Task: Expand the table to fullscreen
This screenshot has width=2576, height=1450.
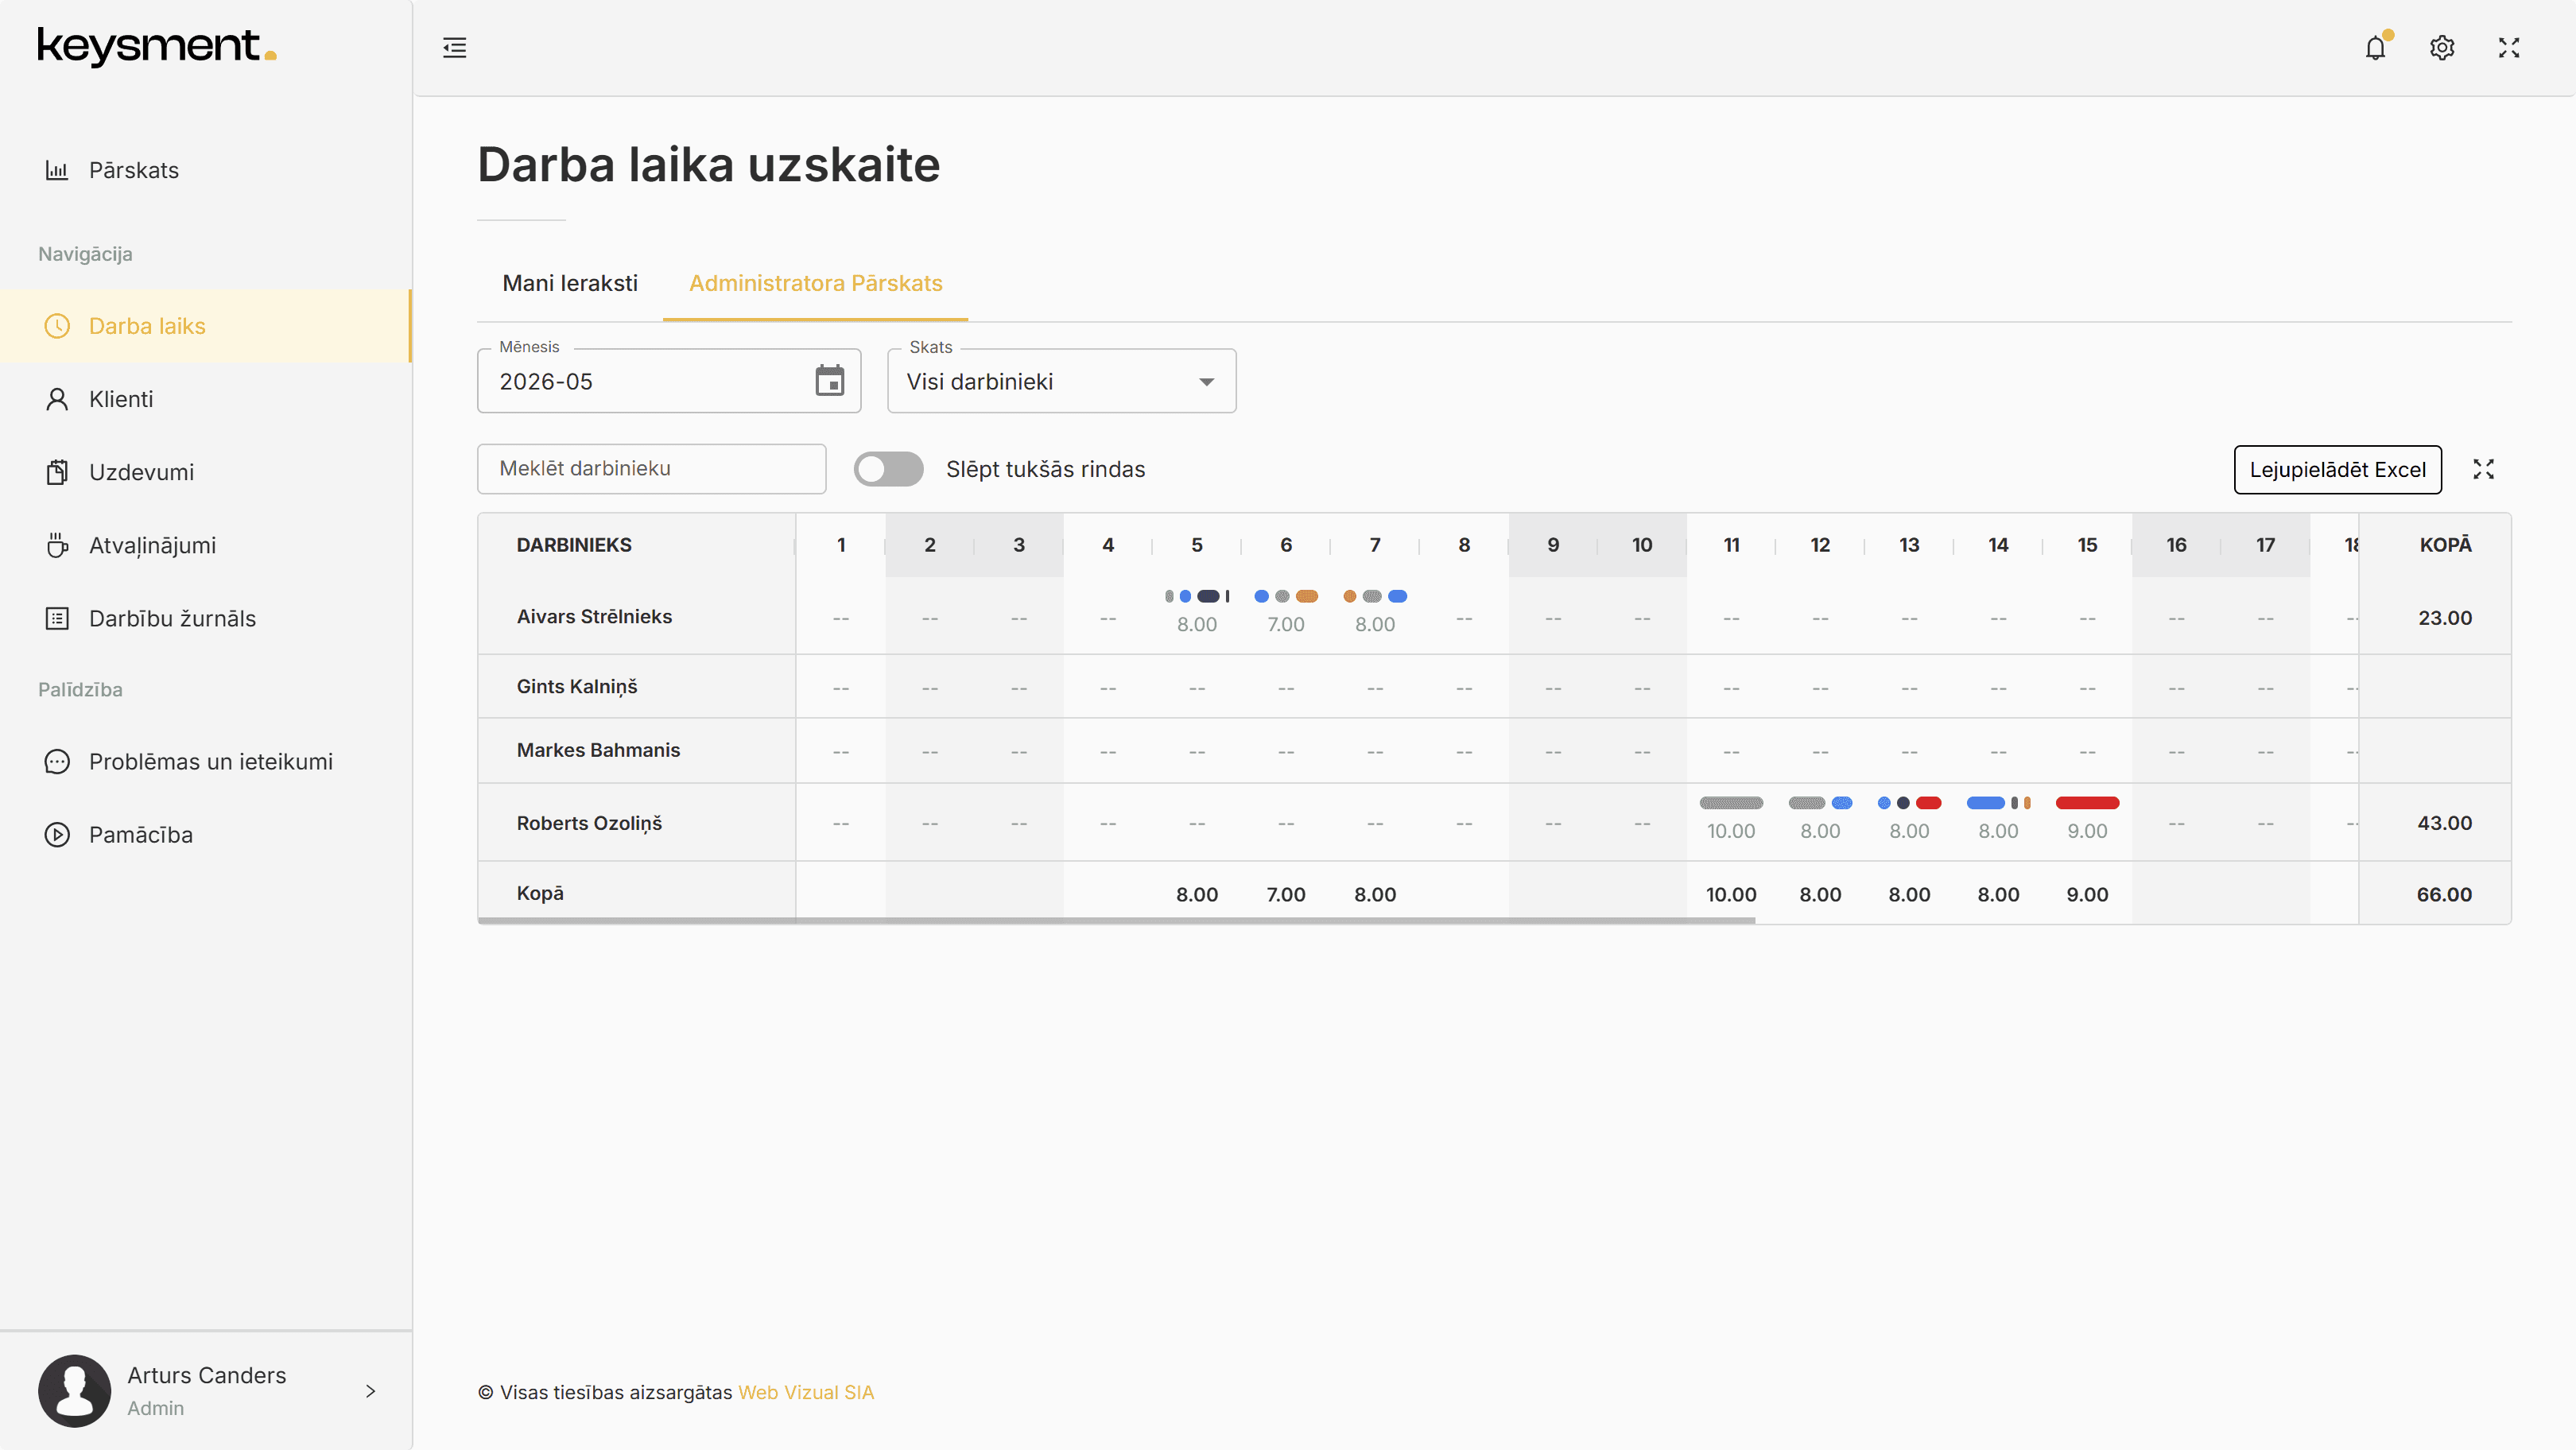Action: coord(2484,469)
